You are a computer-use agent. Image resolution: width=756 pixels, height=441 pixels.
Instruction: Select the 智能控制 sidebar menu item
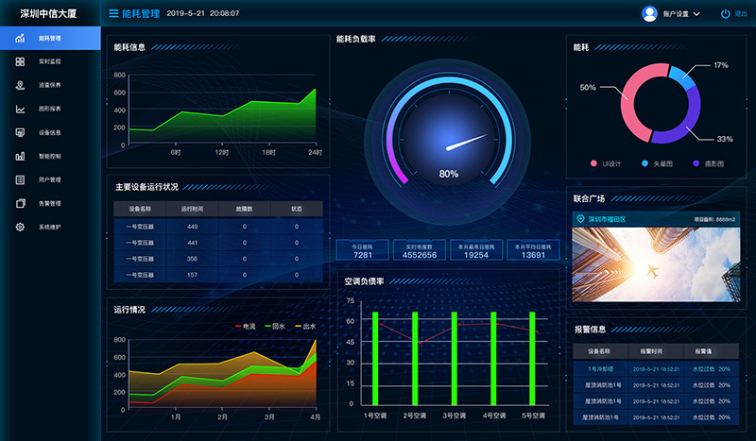50,156
